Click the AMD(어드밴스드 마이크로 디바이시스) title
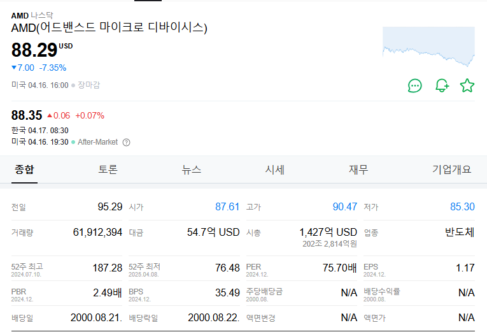The height and width of the screenshot is (332, 487). (109, 27)
